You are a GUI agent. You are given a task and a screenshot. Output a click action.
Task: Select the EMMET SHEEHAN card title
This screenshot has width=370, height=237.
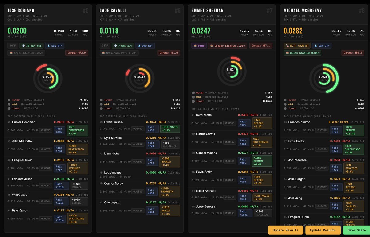click(x=208, y=10)
